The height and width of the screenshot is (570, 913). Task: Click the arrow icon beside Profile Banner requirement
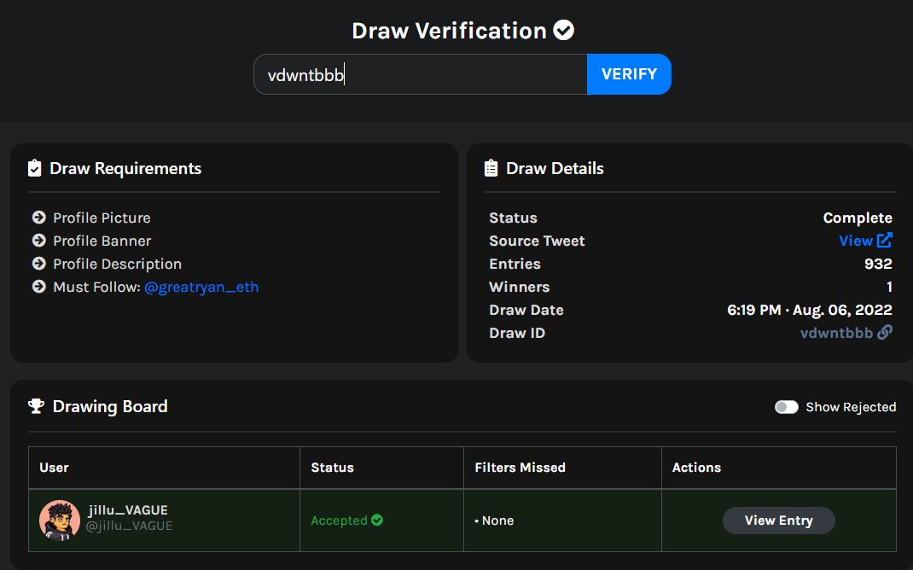click(38, 241)
